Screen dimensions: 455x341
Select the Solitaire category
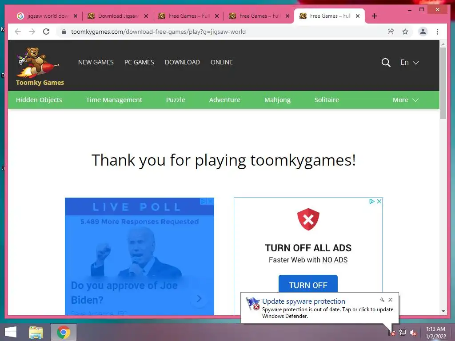(327, 100)
